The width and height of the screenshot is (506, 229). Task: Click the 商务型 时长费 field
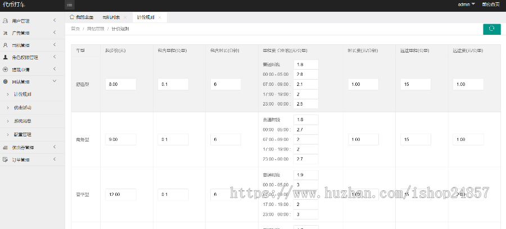(363, 139)
